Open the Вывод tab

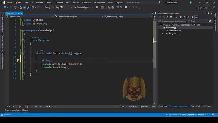coord(25,110)
